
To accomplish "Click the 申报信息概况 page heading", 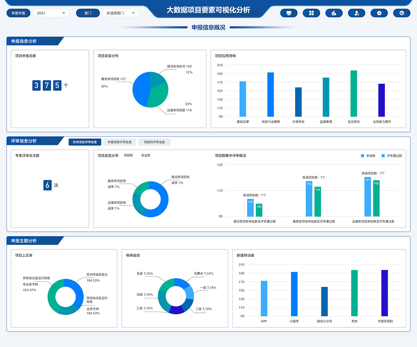I will click(208, 27).
